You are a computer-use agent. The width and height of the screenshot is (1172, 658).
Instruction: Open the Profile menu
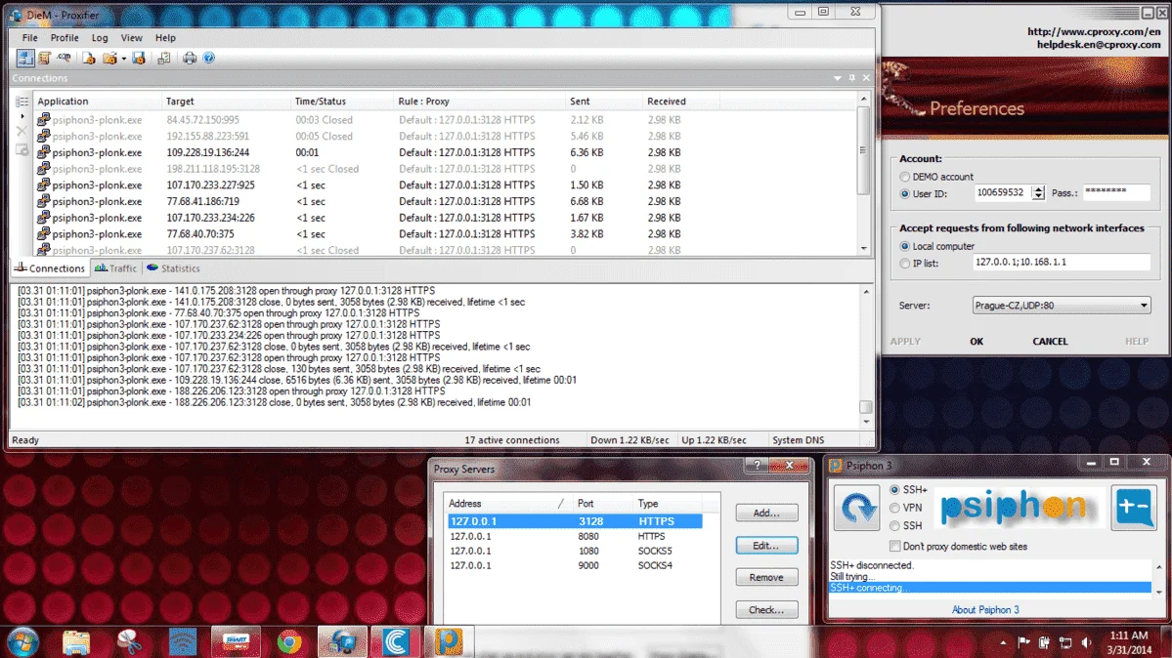pyautogui.click(x=65, y=37)
